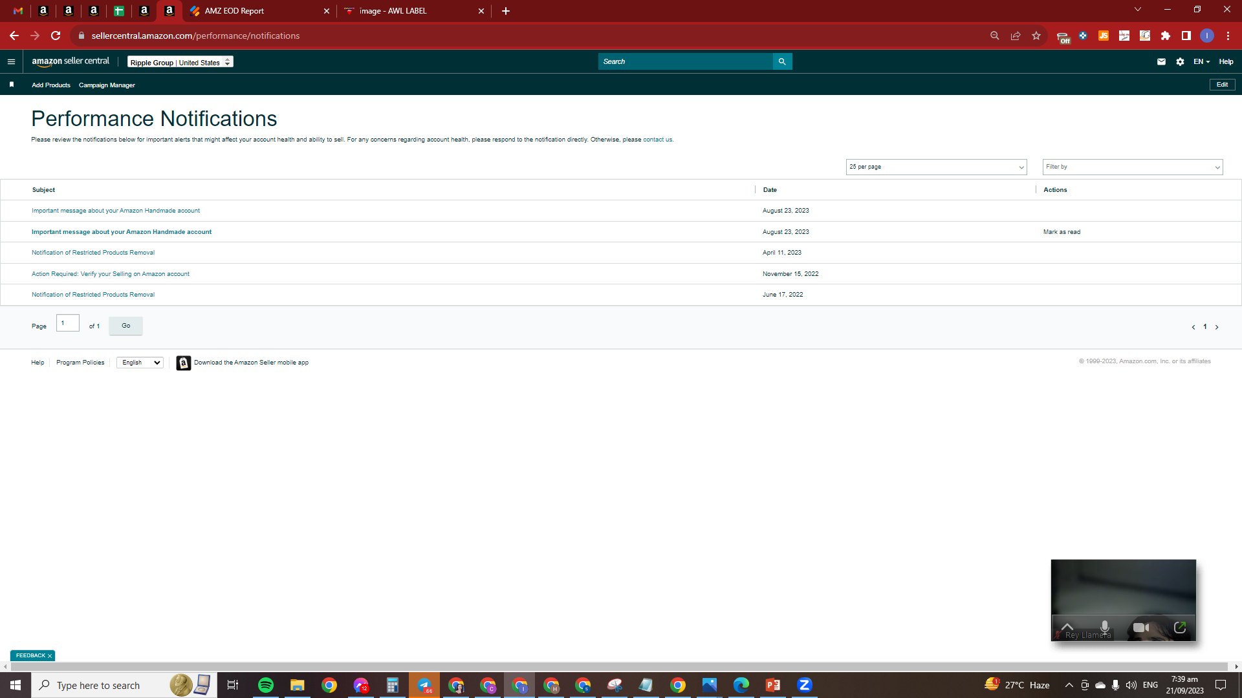
Task: Open Campaign Manager in the navigation bar
Action: coord(107,85)
